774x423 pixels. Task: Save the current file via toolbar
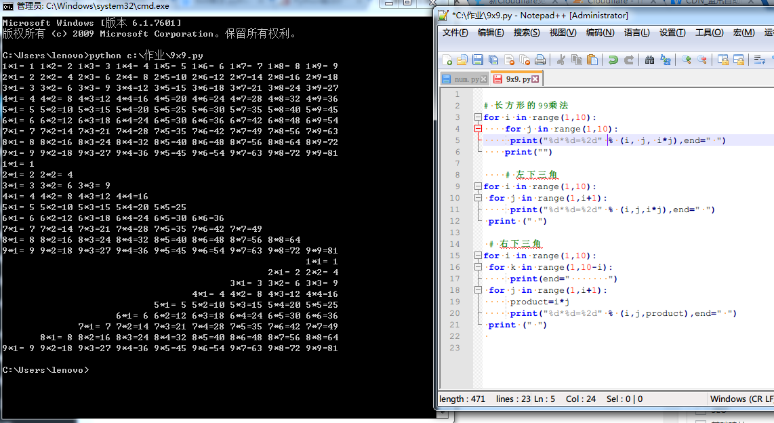coord(478,60)
